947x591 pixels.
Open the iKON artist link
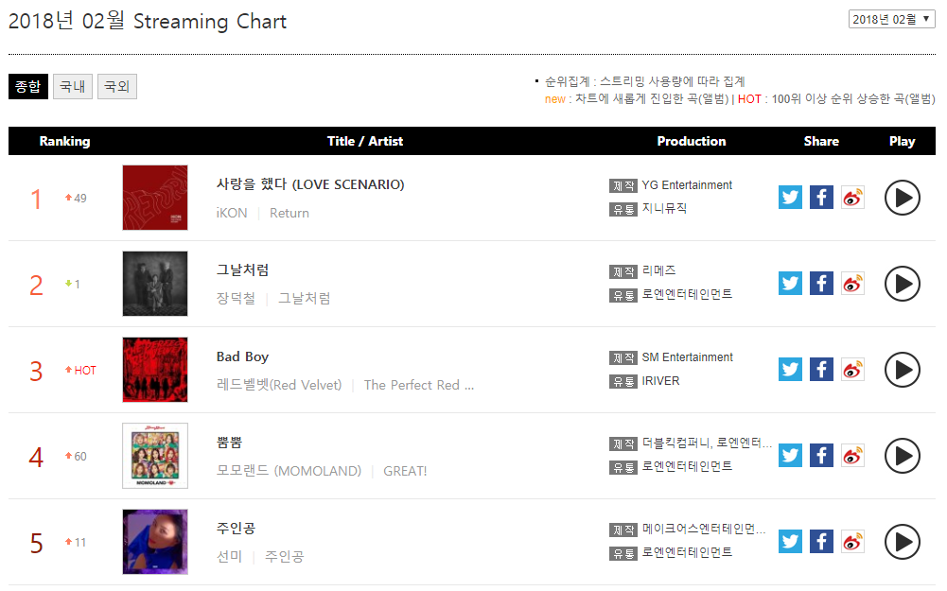pos(232,213)
